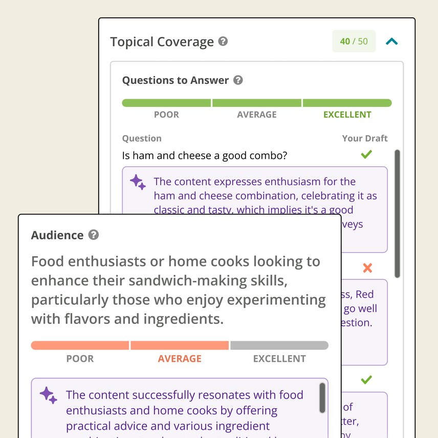Click the orange segment of the Audience rating bar

(179, 345)
